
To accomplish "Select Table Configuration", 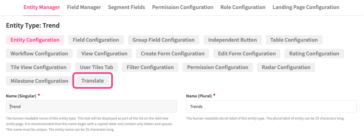I will [294, 40].
